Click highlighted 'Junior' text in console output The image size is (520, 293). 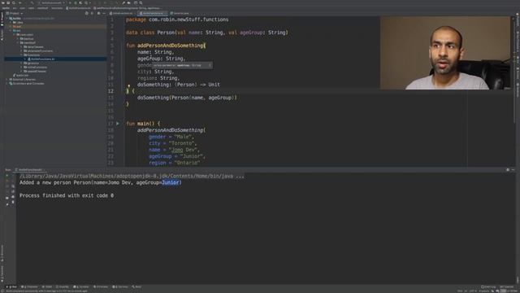pyautogui.click(x=171, y=182)
